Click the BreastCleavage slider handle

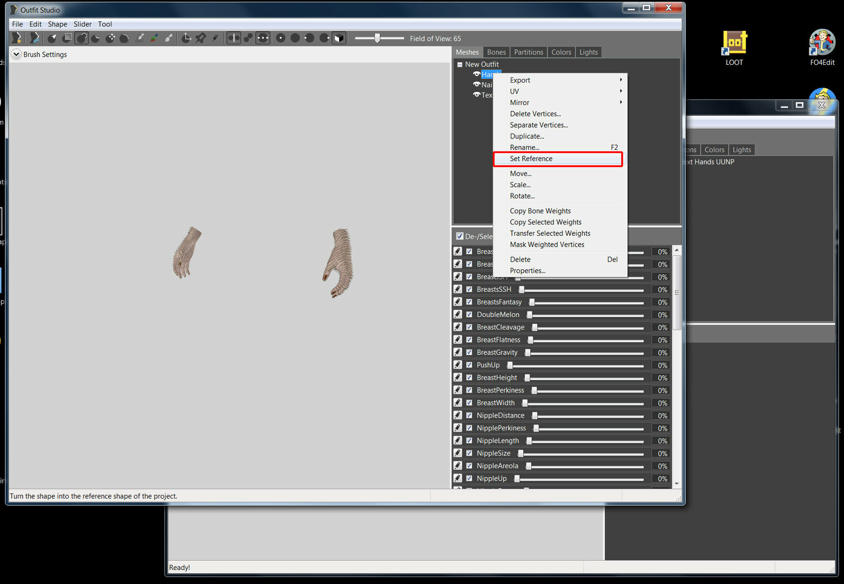click(x=535, y=327)
